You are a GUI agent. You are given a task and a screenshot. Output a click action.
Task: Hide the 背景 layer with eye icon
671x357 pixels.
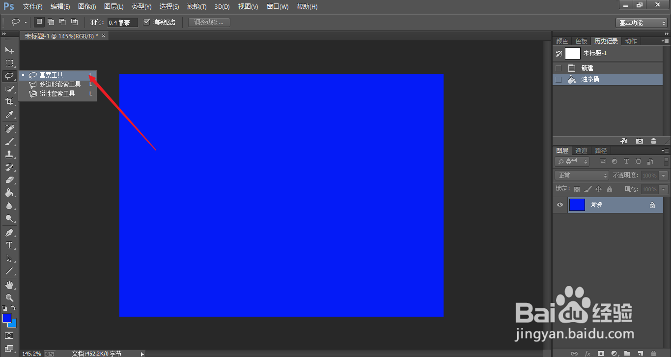coord(559,205)
